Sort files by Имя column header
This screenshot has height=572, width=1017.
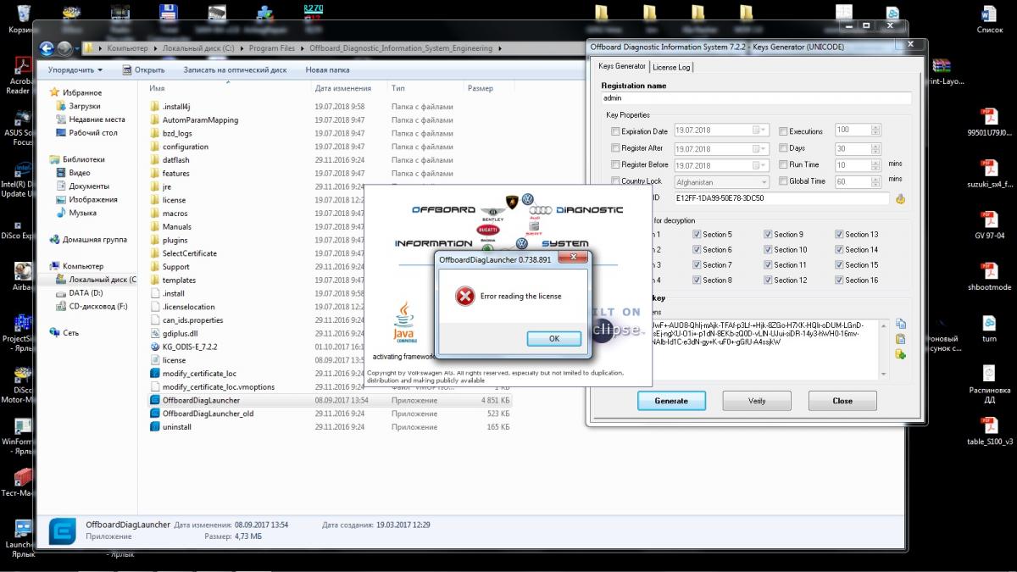[157, 88]
